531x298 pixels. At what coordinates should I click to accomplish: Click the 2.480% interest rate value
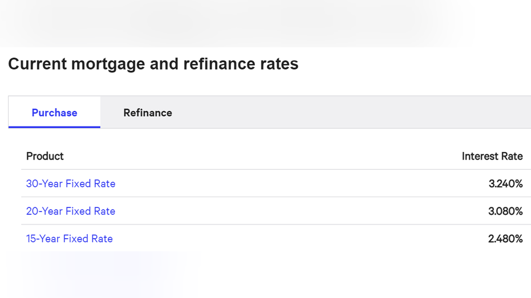click(x=505, y=239)
